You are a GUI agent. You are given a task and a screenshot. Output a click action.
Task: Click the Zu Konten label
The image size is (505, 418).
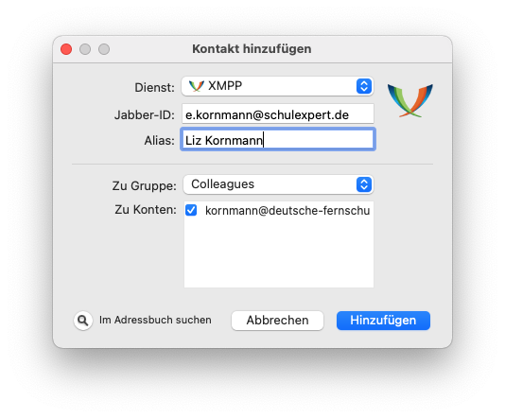click(x=146, y=210)
